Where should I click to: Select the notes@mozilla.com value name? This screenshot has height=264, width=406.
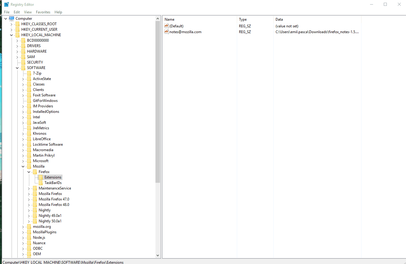point(185,32)
